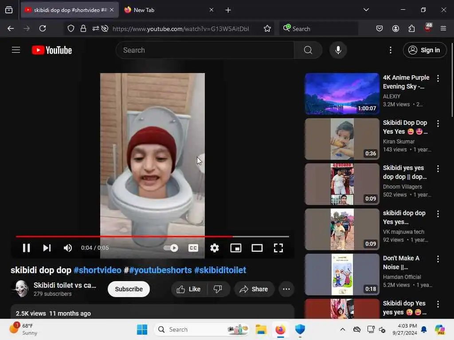
Task: Open the Skibidi toilet vs ca... channel name
Action: (65, 285)
